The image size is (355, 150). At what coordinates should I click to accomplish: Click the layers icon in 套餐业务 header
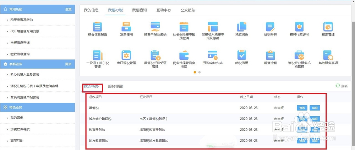click(5, 64)
